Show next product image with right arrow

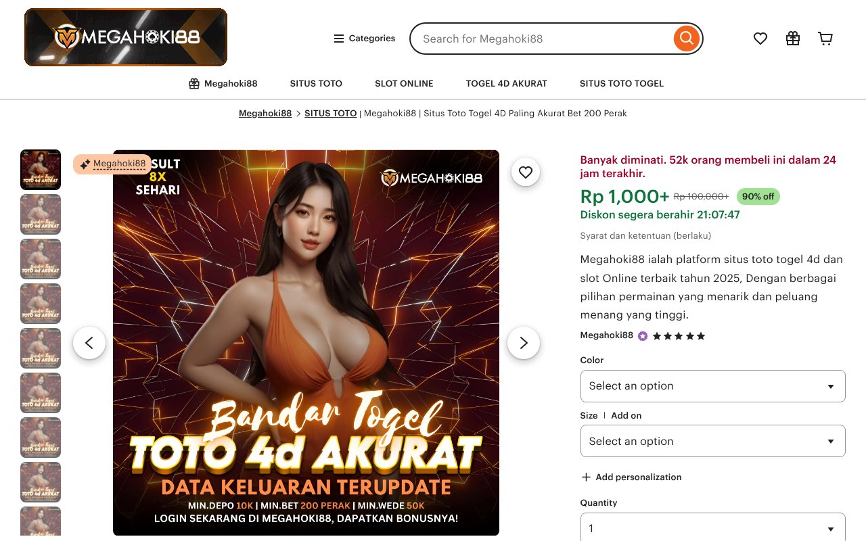coord(524,343)
